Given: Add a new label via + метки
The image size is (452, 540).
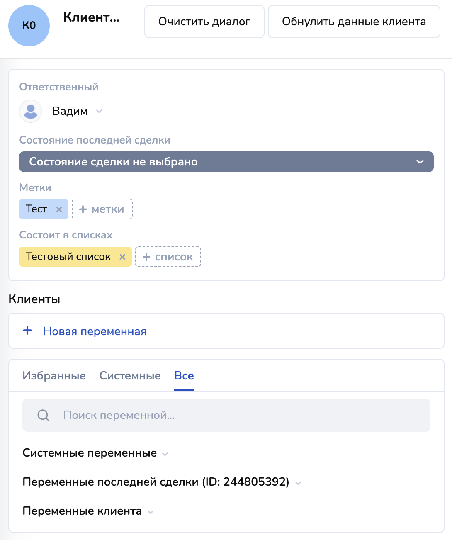Looking at the screenshot, I should click(102, 209).
